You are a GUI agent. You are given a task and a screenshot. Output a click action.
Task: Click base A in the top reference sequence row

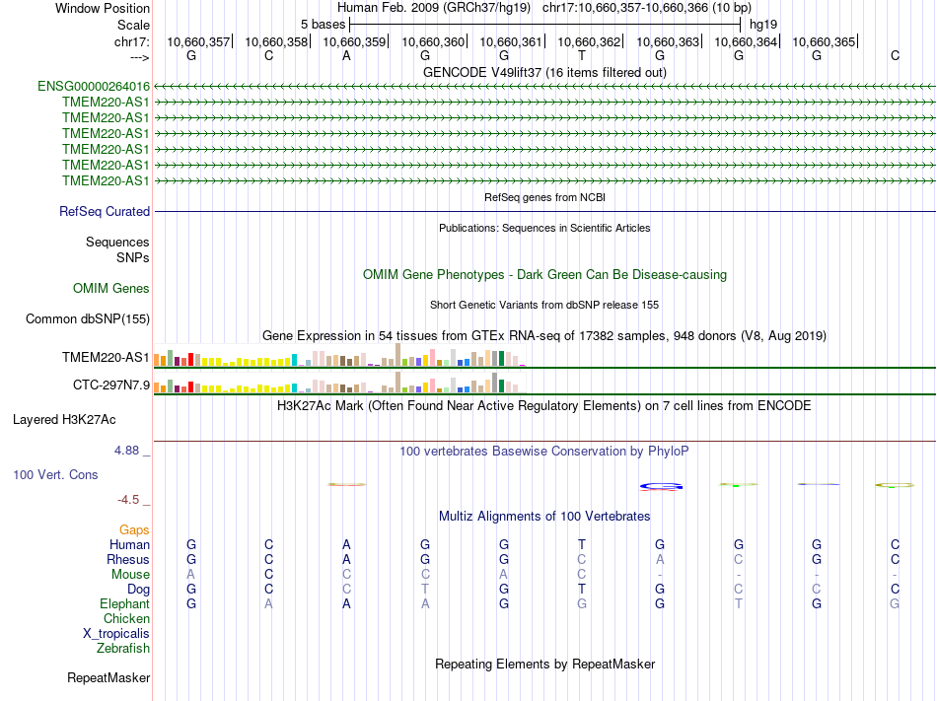coord(346,55)
